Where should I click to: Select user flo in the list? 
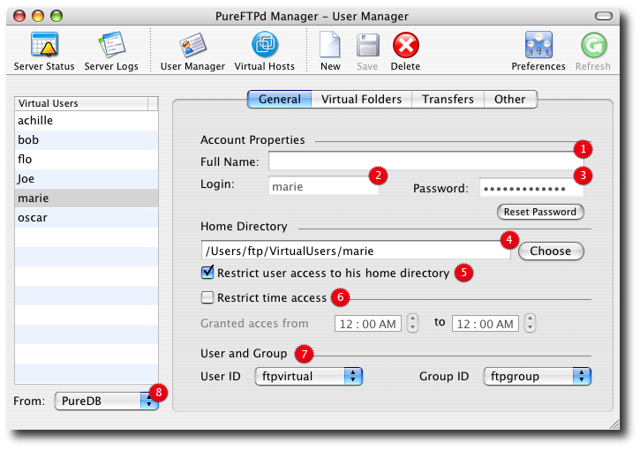coord(87,159)
